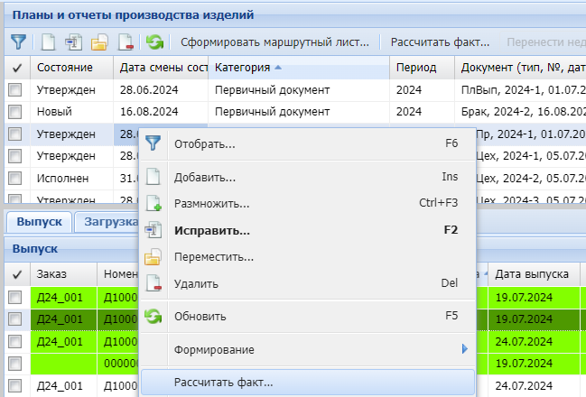The height and width of the screenshot is (397, 586).
Task: Click the 'Период' column header
Action: coord(415,68)
